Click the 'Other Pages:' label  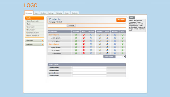coord(109,57)
